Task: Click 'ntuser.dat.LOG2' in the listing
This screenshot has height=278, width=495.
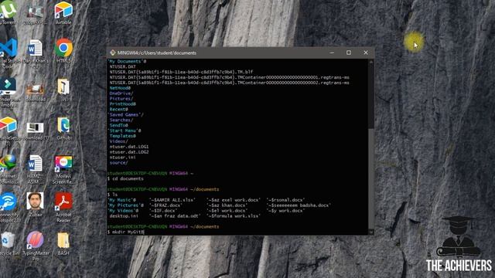Action: coord(129,152)
